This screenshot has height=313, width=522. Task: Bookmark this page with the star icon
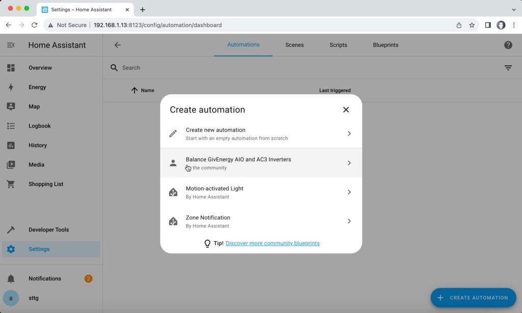[472, 25]
